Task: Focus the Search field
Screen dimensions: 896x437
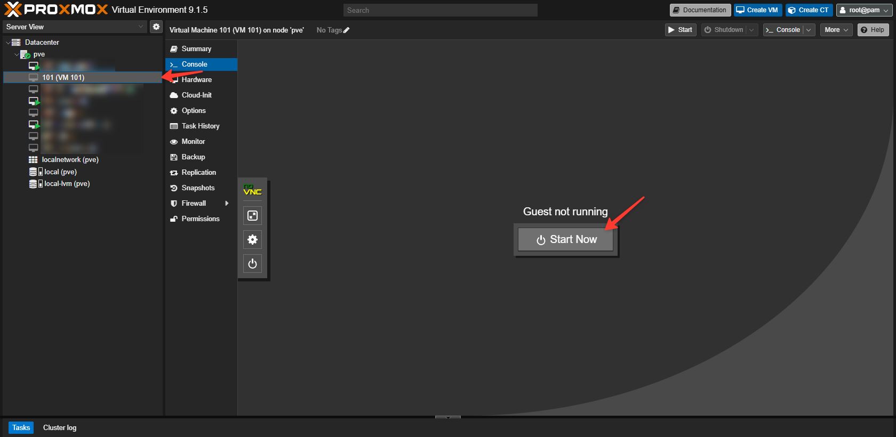Action: click(x=441, y=10)
